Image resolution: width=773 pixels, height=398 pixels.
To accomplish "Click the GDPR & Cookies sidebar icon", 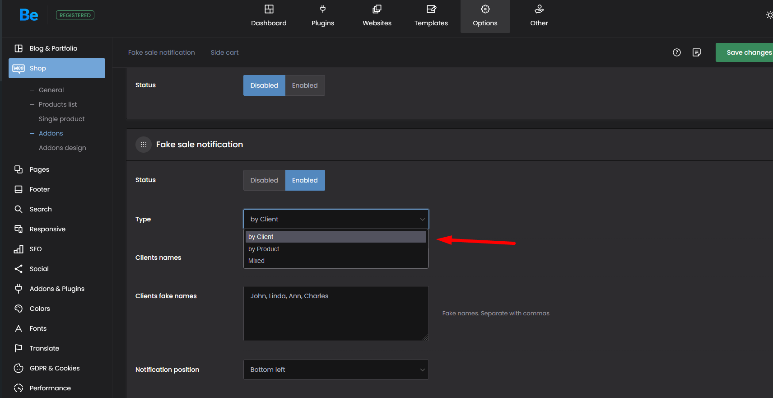I will tap(19, 368).
